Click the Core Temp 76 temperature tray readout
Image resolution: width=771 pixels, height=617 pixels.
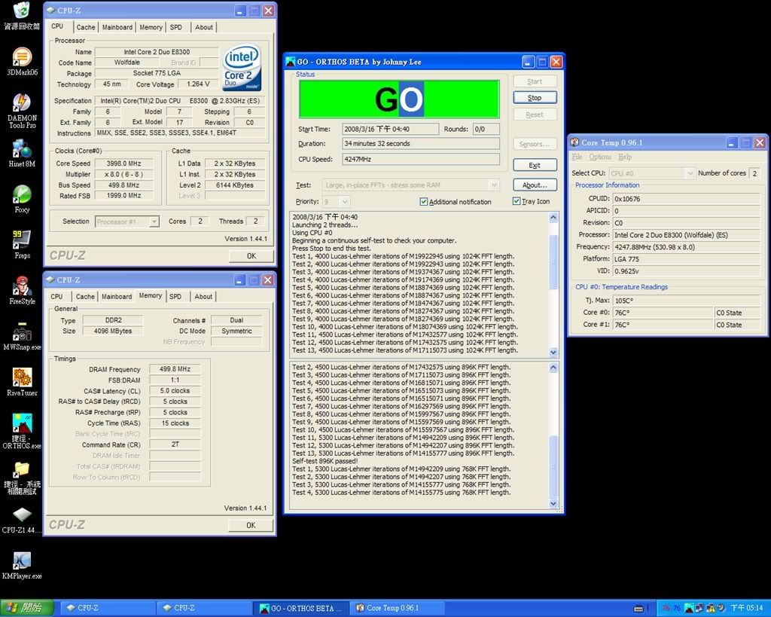pyautogui.click(x=671, y=608)
